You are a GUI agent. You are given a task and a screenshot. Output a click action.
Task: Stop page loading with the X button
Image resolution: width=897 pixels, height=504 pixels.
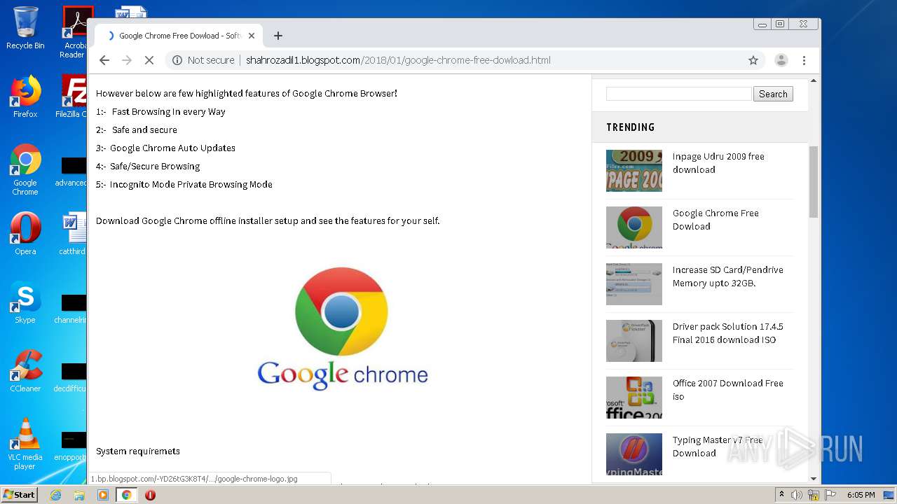[x=149, y=60]
